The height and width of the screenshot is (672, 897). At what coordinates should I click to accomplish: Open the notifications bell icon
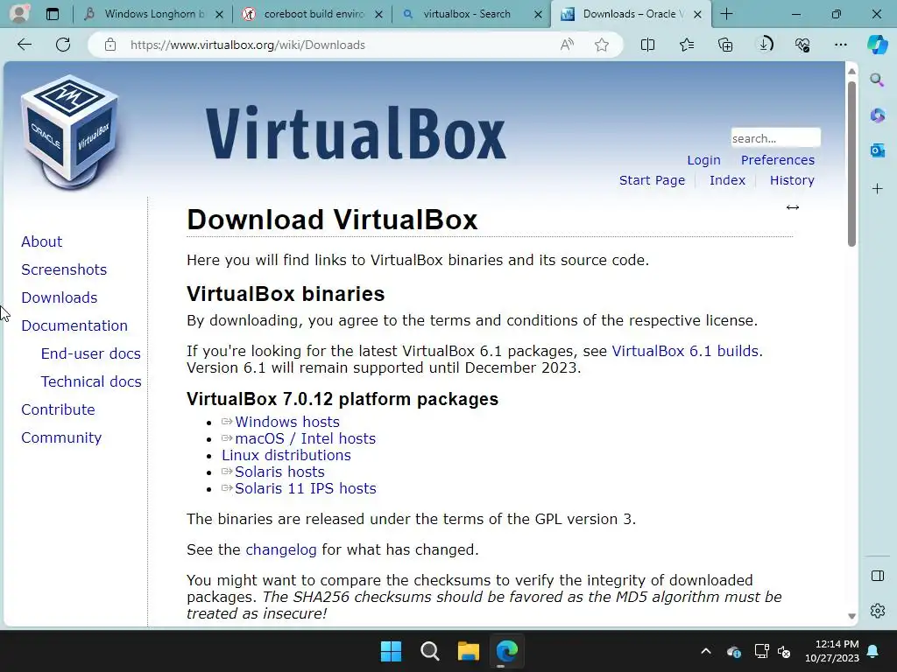[873, 651]
